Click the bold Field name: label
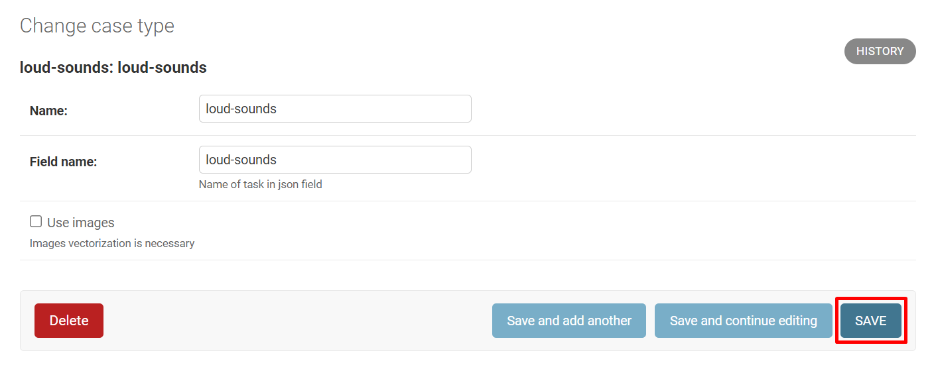Image resolution: width=934 pixels, height=365 pixels. [63, 162]
